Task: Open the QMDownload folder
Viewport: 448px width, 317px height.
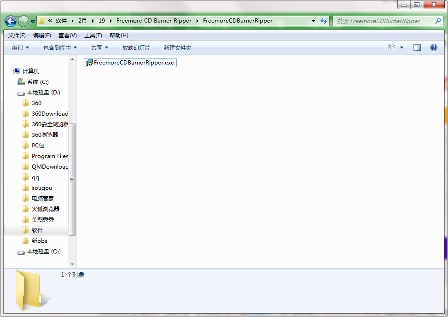Action: 46,166
